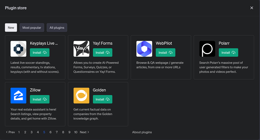Click the 'Latest live soccer standings' description
The height and width of the screenshot is (140, 260).
pyautogui.click(x=35, y=67)
